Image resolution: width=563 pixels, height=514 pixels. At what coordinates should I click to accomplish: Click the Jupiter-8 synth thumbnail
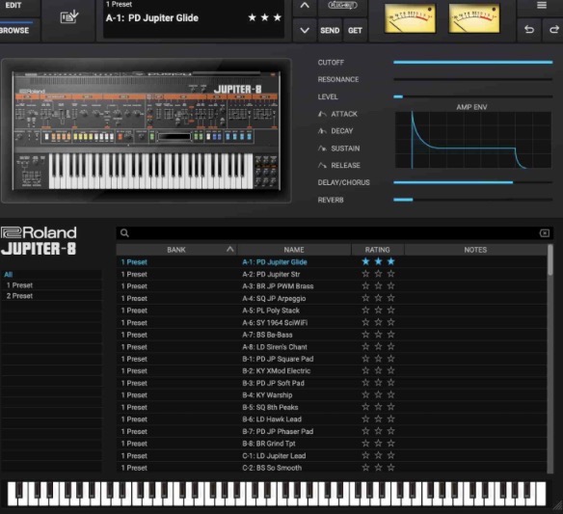[147, 131]
